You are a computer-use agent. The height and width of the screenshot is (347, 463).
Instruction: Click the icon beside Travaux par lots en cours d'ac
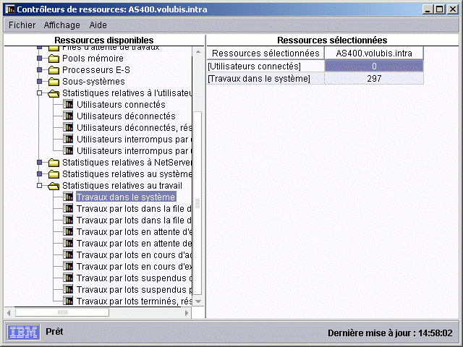(x=68, y=254)
